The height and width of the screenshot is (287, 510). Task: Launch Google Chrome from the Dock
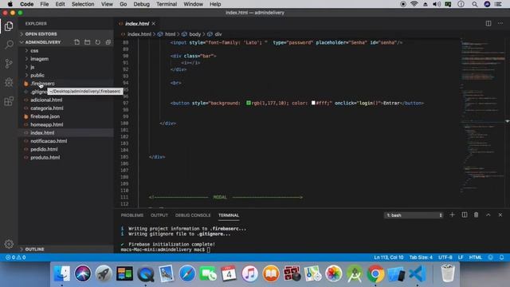pos(375,273)
